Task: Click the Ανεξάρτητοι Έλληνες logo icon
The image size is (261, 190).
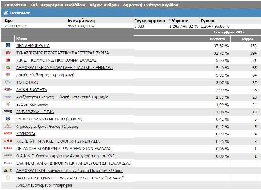Action: pos(8,97)
